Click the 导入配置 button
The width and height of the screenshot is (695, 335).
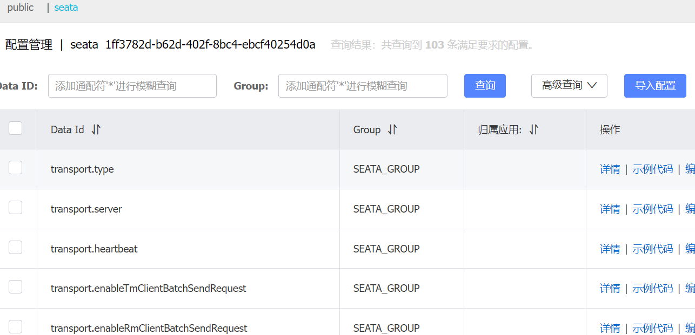[655, 86]
